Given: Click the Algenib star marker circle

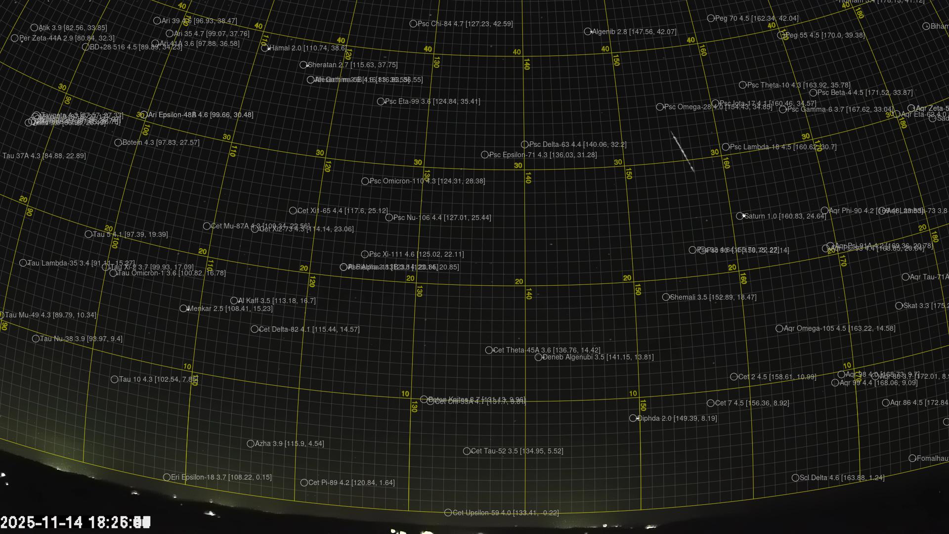Looking at the screenshot, I should [588, 32].
